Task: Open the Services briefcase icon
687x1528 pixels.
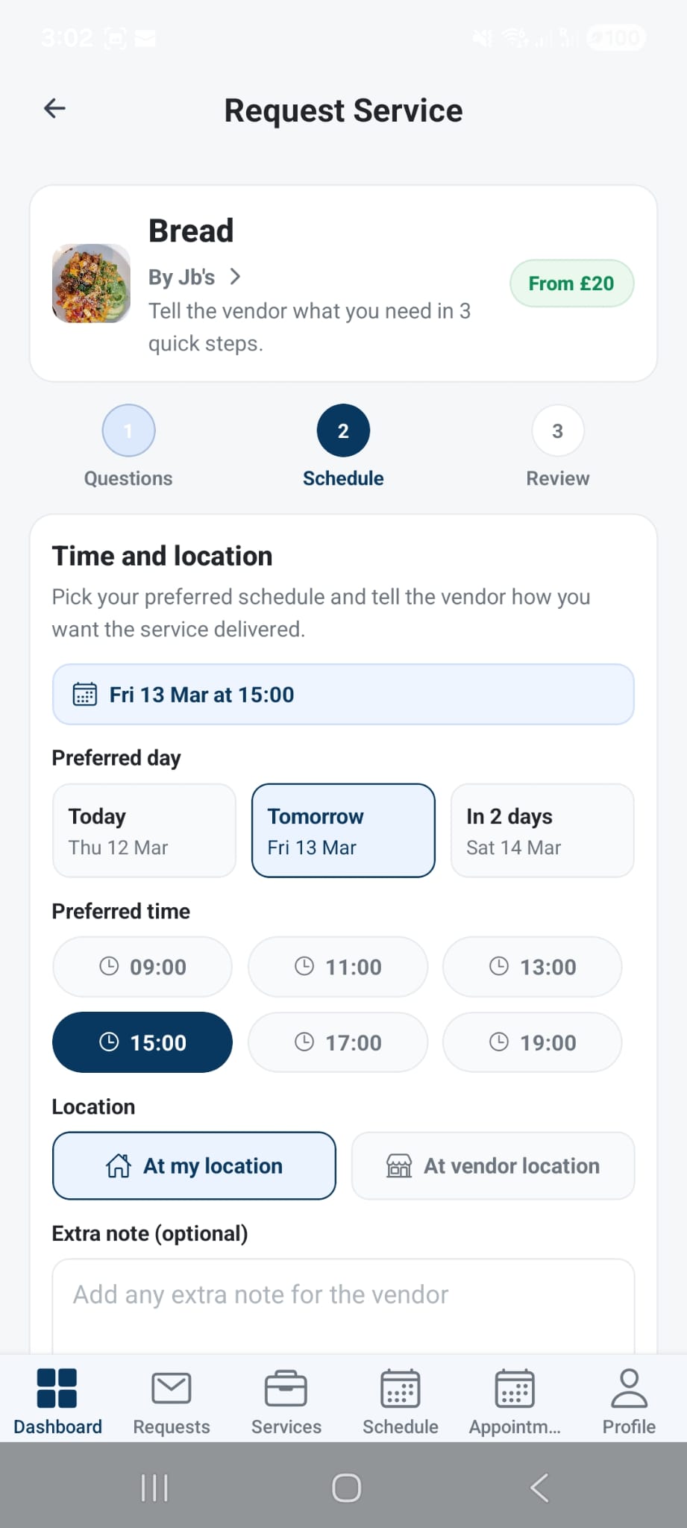Action: (286, 1388)
